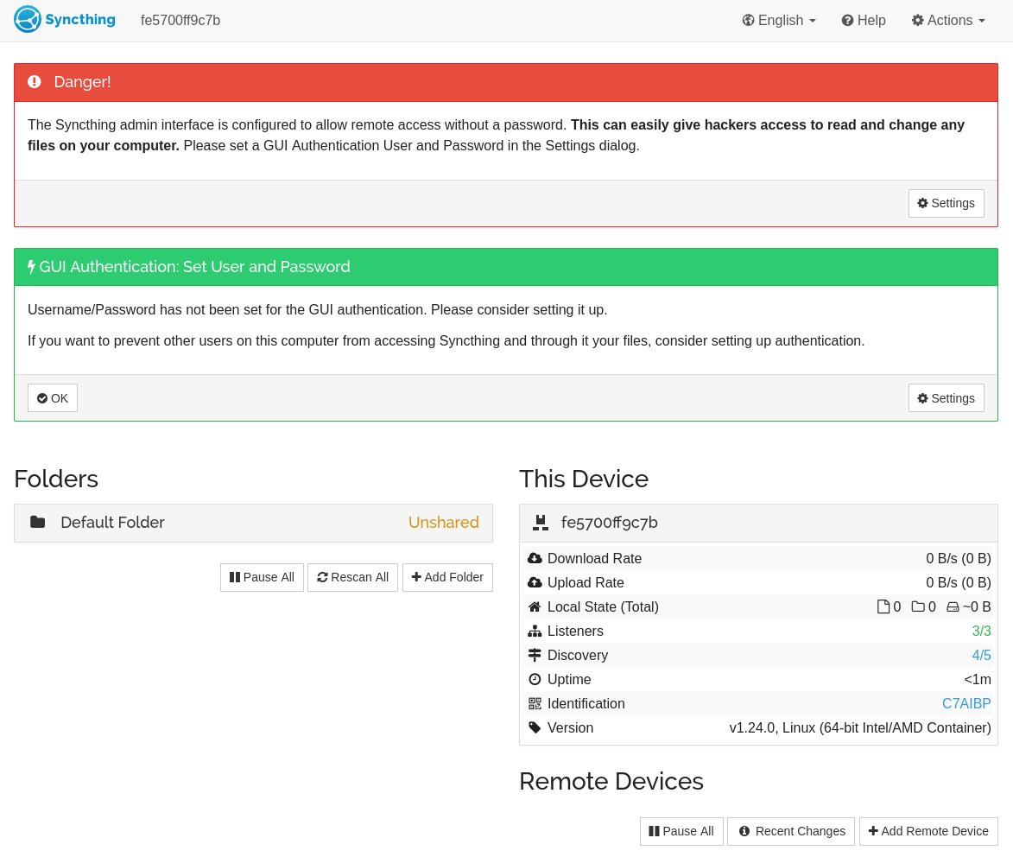Dismiss the GUI Authentication notice with OK
The image size is (1013, 857).
tap(53, 398)
